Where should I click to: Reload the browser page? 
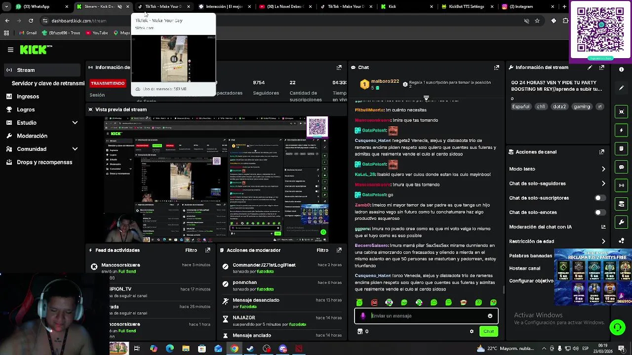coord(31,21)
